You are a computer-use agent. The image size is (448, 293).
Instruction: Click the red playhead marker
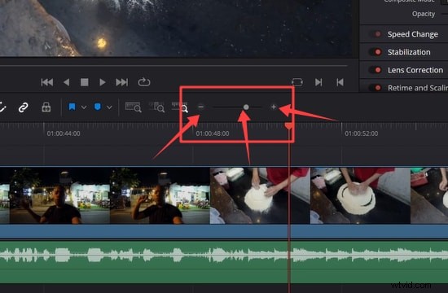289,125
